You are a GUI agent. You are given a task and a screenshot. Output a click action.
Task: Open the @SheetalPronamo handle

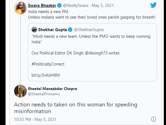tap(44, 94)
